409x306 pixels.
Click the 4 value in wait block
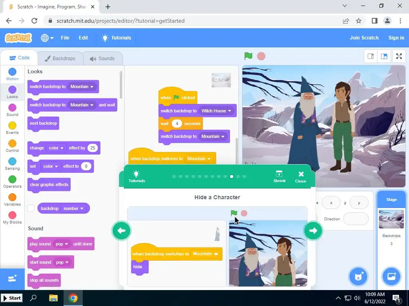pyautogui.click(x=177, y=124)
